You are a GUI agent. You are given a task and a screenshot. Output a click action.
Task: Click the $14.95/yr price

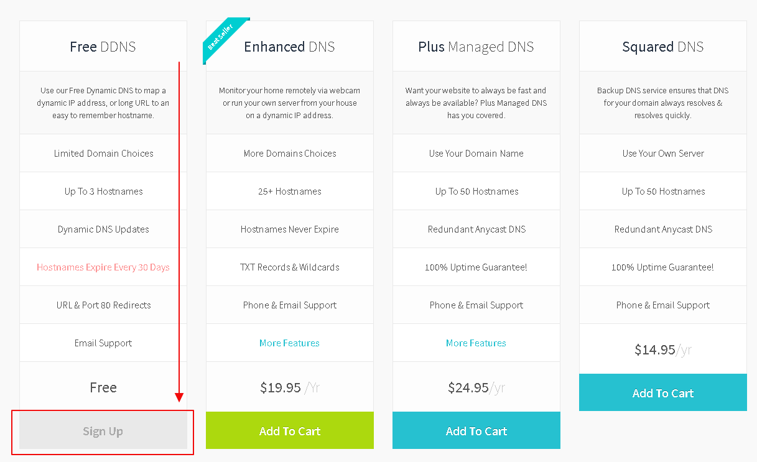coord(663,349)
